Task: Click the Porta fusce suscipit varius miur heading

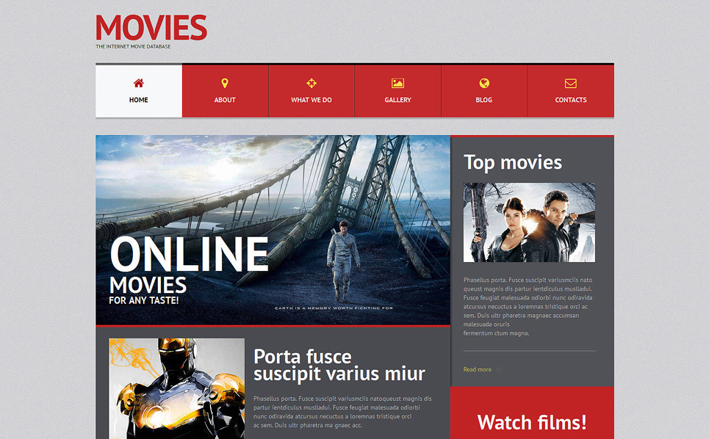Action: [339, 363]
